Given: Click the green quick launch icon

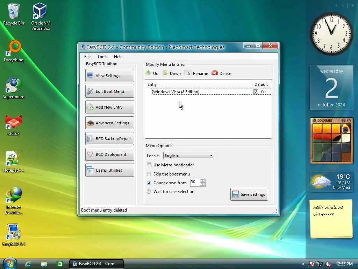Looking at the screenshot, I should click(x=60, y=264).
